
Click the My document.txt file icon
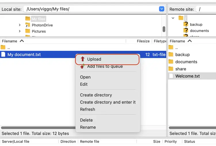point(3,54)
